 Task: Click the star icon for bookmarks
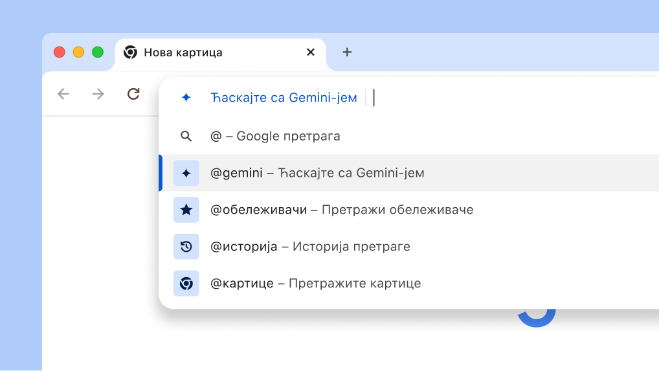tap(186, 210)
